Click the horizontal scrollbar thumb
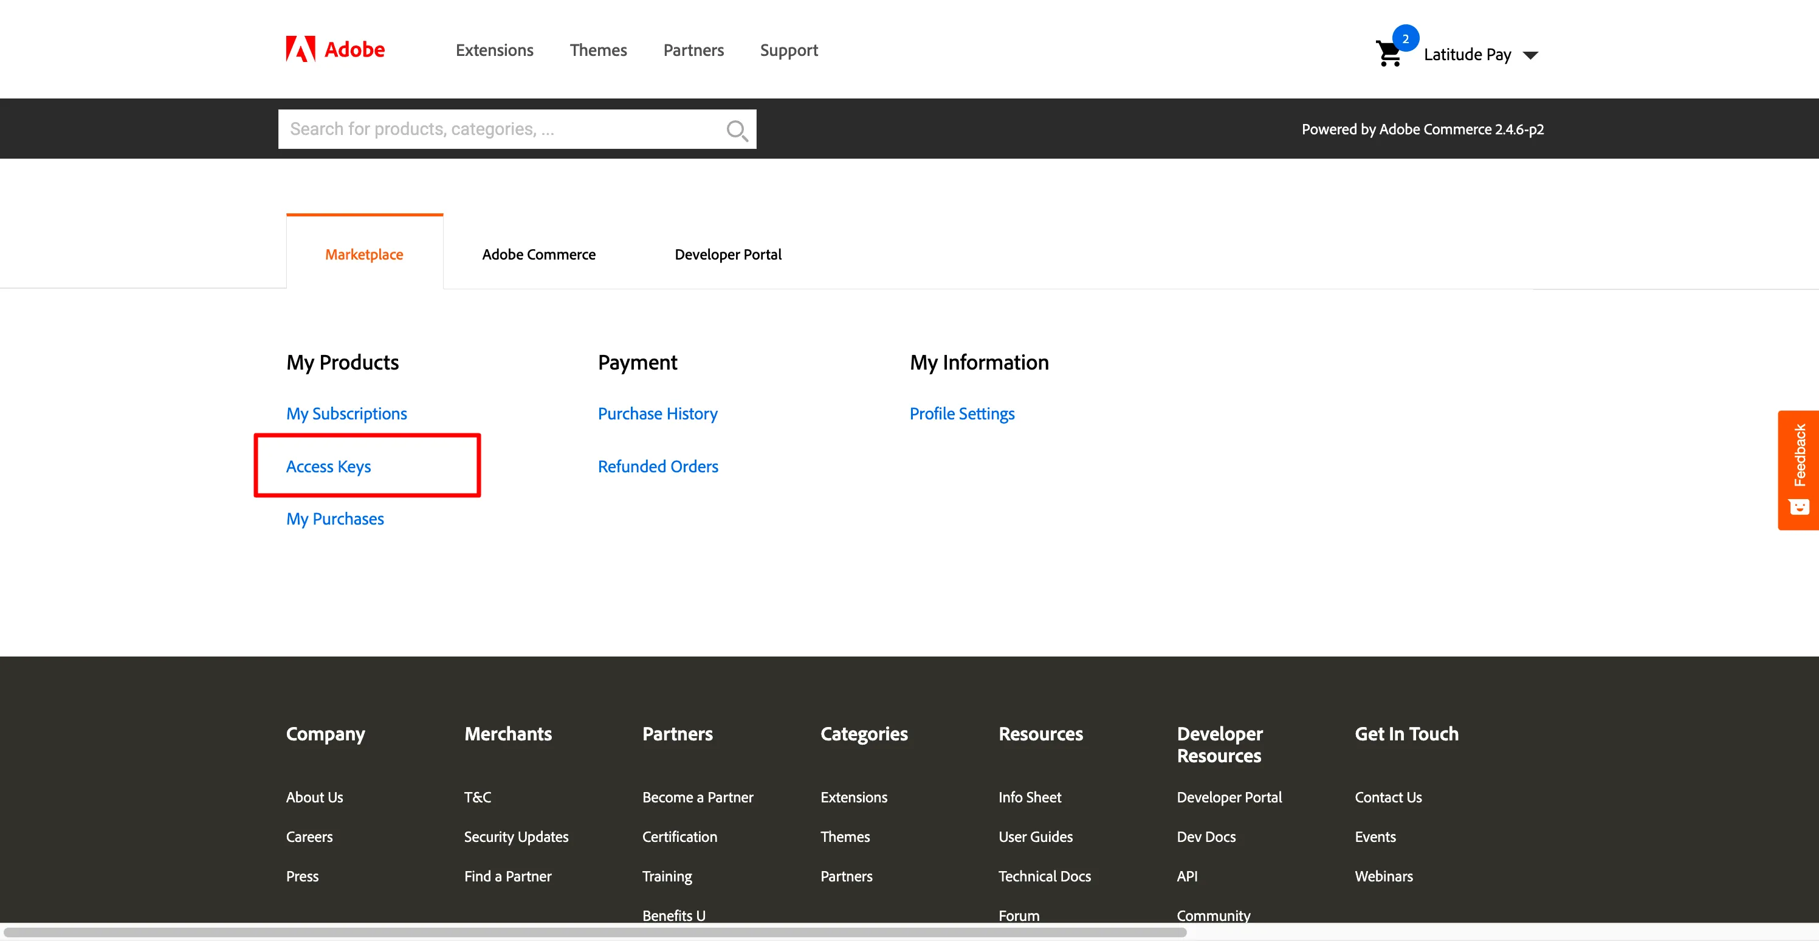Screen dimensions: 1819x941 point(594,932)
